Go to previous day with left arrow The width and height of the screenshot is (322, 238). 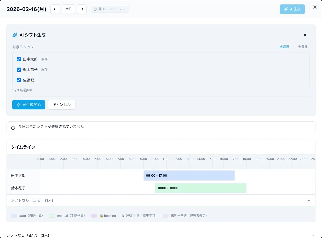coord(55,9)
